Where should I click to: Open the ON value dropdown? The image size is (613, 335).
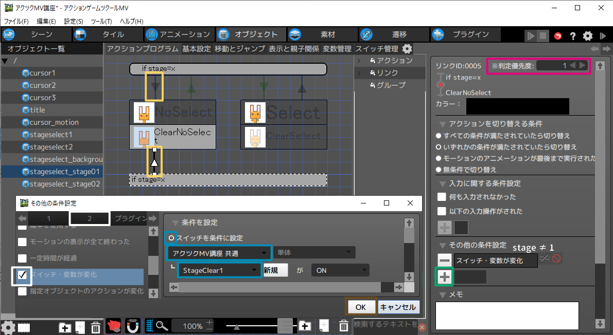click(340, 270)
